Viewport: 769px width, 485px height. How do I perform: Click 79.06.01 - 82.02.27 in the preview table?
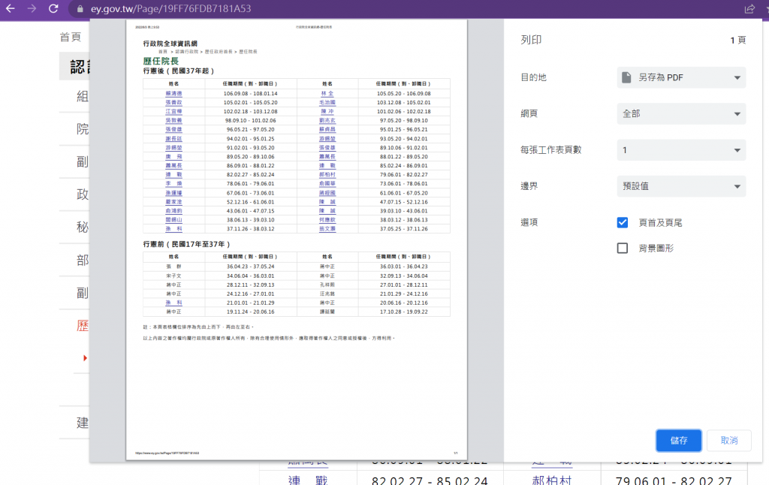point(403,175)
